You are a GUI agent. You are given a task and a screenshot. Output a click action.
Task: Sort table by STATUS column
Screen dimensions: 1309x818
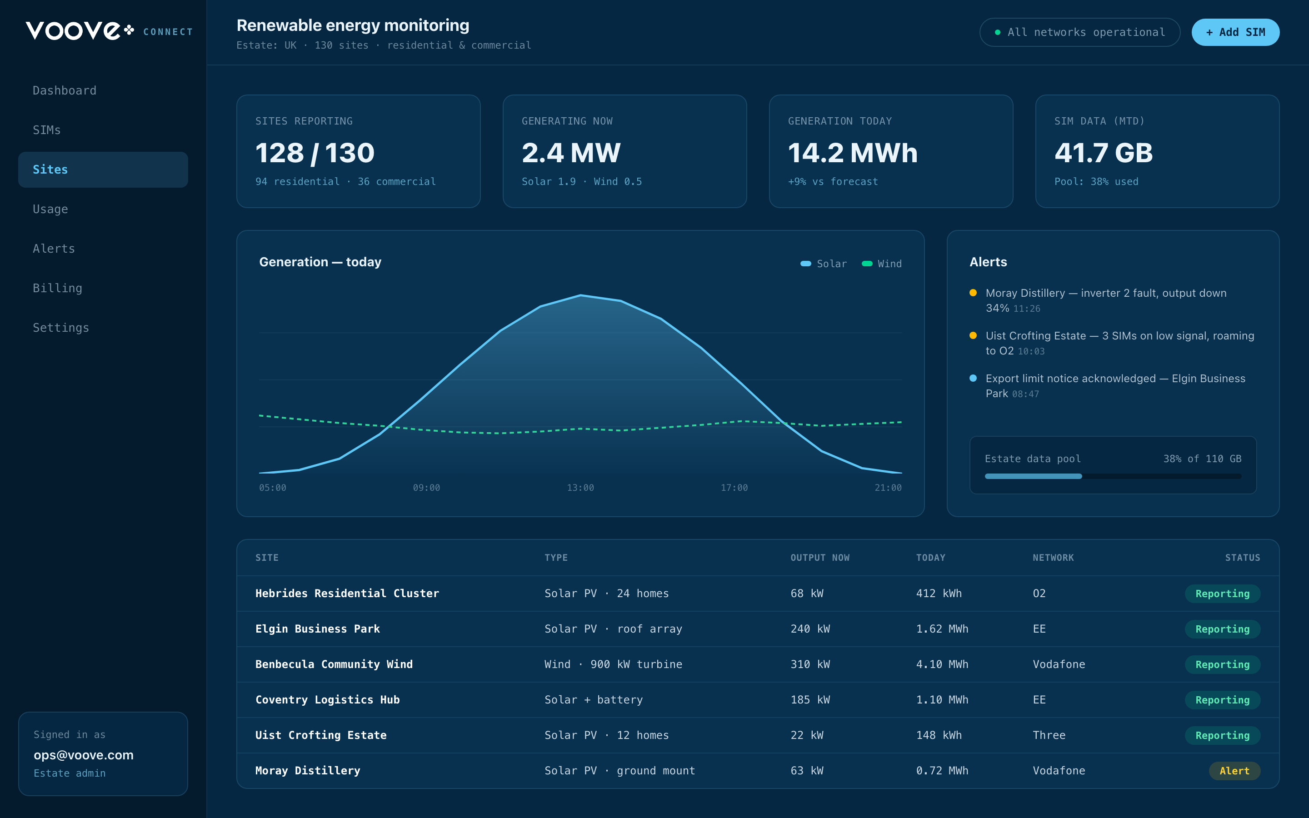pos(1243,558)
